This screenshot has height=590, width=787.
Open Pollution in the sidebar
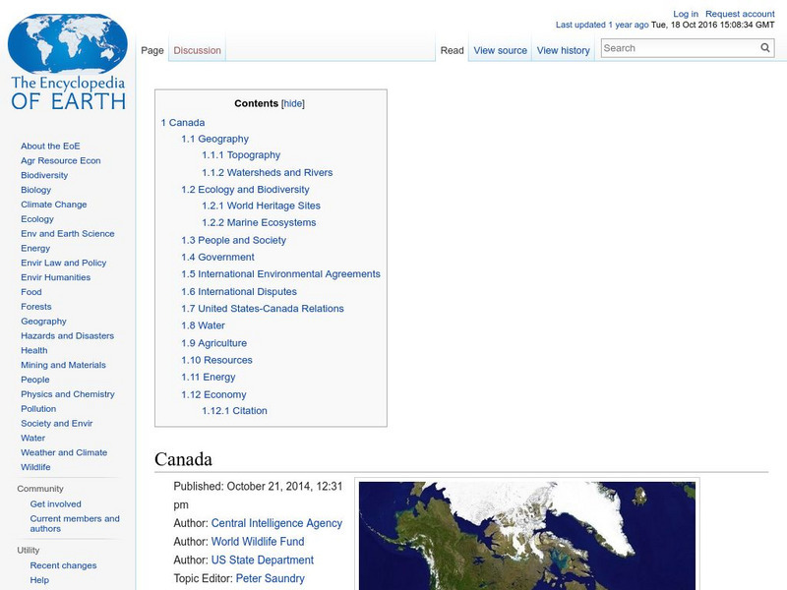click(38, 409)
